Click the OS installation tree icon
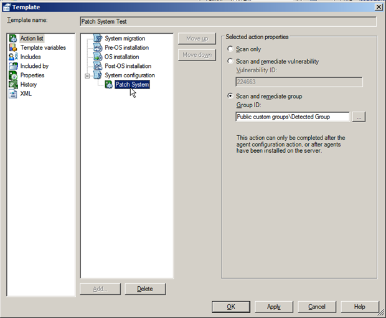Image resolution: width=386 pixels, height=318 pixels. [98, 57]
